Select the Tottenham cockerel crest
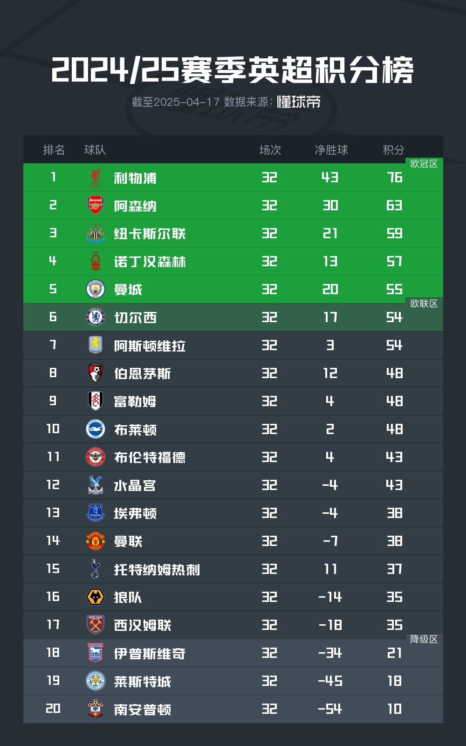This screenshot has width=466, height=746. [x=96, y=569]
